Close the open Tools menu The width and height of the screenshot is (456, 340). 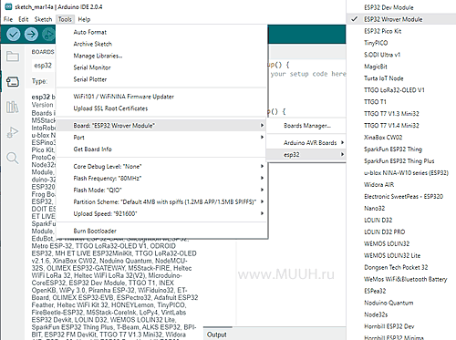[x=65, y=19]
